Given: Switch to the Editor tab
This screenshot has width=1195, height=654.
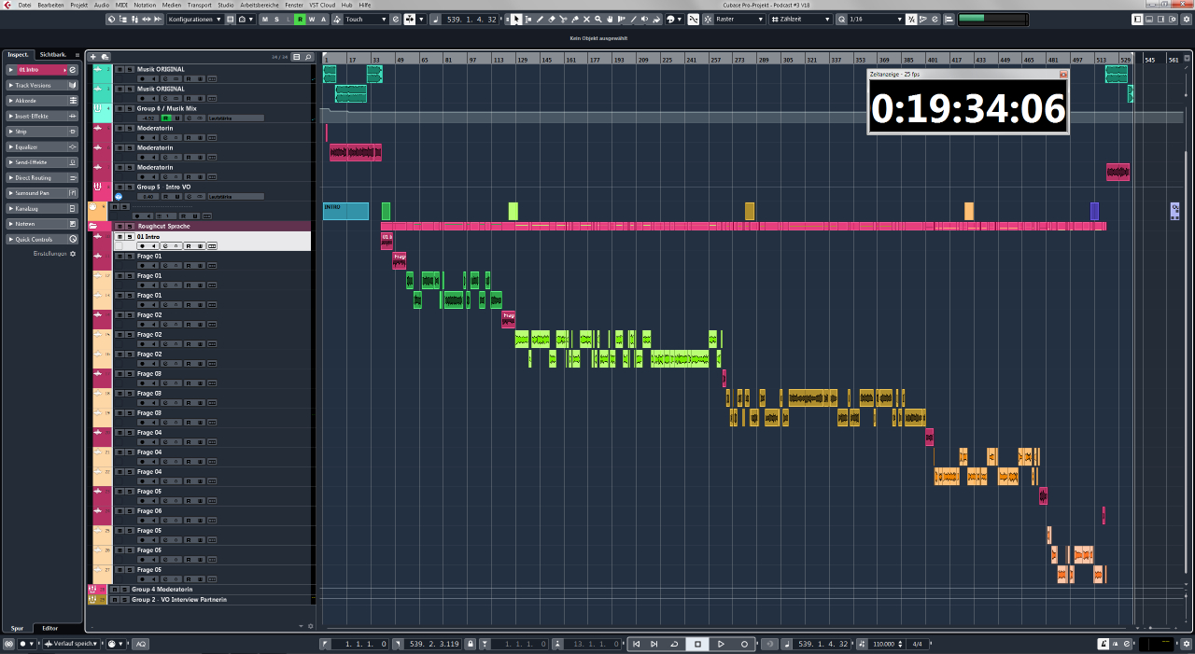Looking at the screenshot, I should [49, 628].
